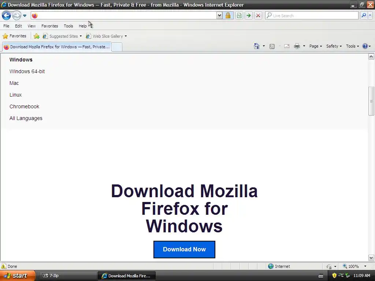Select the Windows 64-bit link
This screenshot has height=281, width=375.
point(27,71)
